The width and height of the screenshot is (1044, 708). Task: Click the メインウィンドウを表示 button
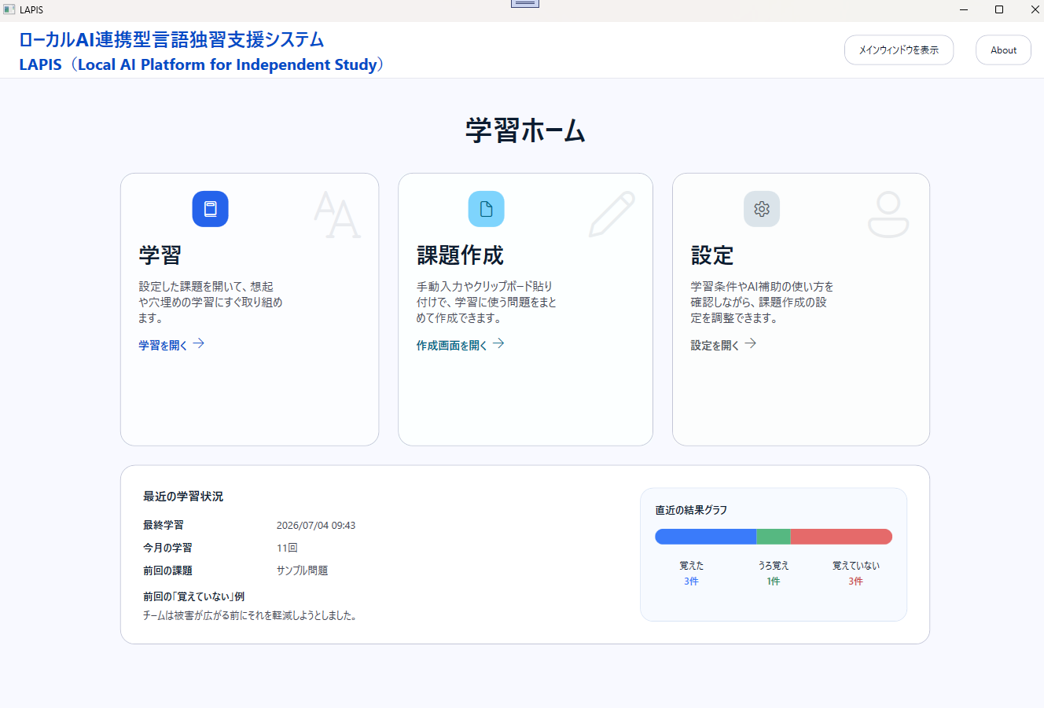coord(899,50)
